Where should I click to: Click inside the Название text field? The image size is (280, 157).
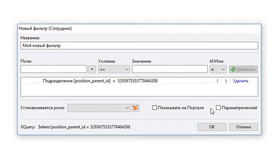139,45
